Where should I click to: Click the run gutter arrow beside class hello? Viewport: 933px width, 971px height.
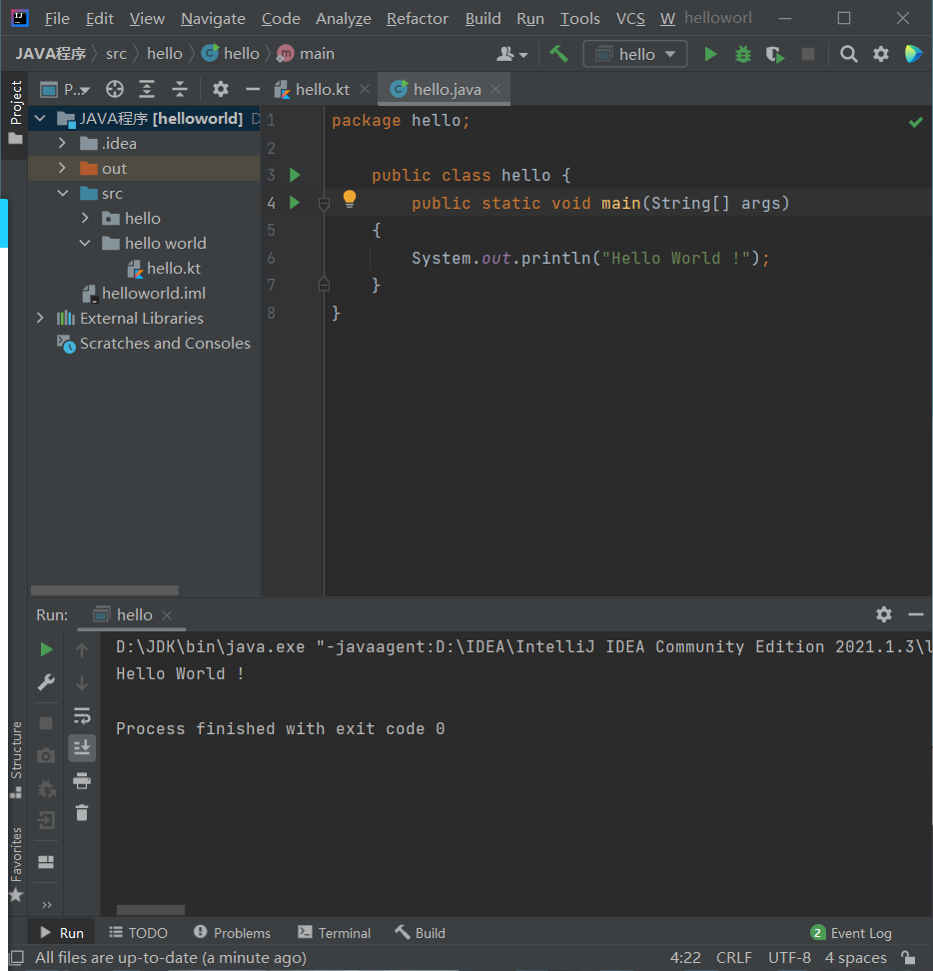tap(295, 175)
